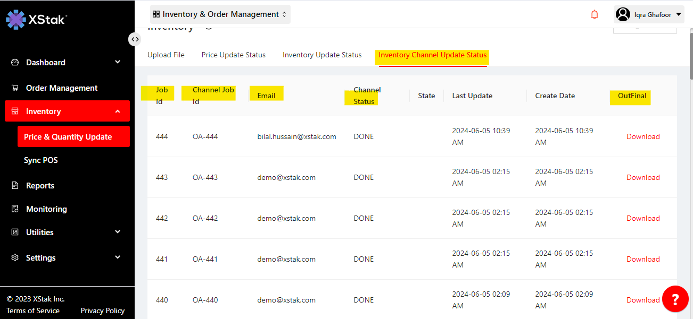The width and height of the screenshot is (693, 319).
Task: Click the Order Management cart icon
Action: click(x=15, y=88)
